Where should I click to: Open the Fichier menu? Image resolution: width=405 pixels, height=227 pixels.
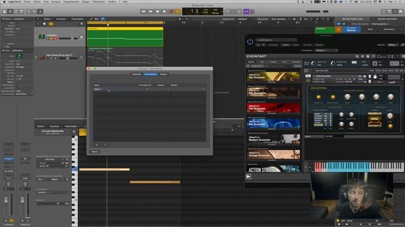click(27, 1)
